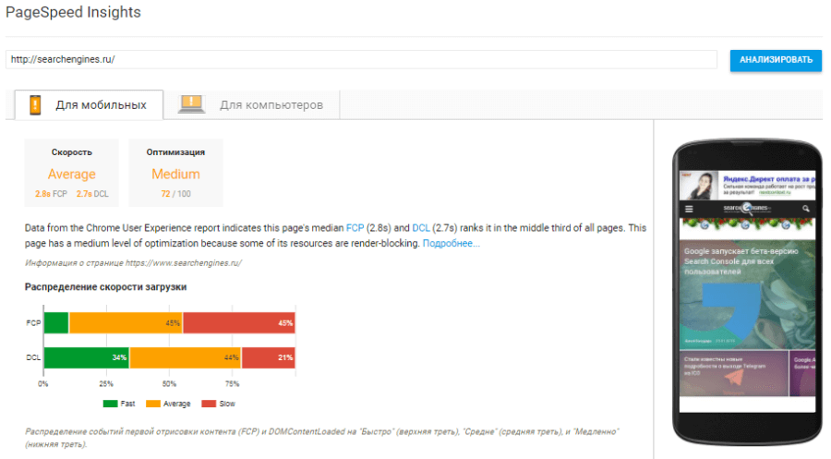Click the orange Average legend swatch
This screenshot has height=459, width=831.
point(153,404)
